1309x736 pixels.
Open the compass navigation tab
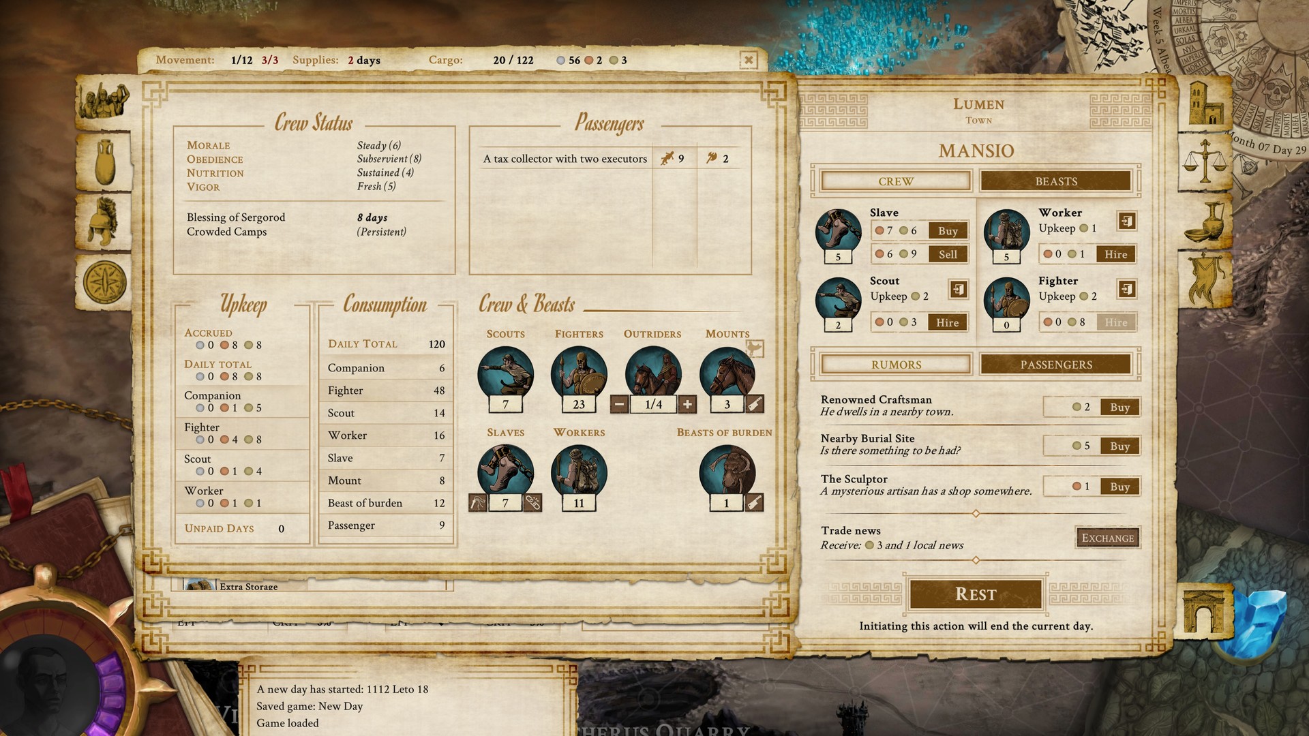(104, 281)
